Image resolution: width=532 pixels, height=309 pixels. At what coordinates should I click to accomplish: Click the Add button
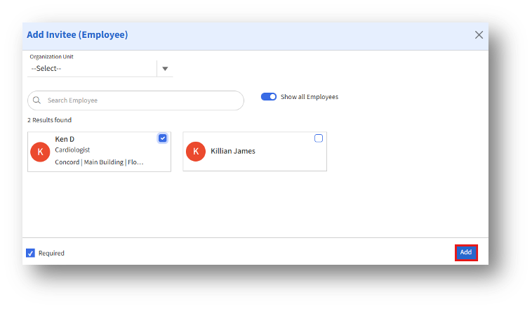(466, 252)
